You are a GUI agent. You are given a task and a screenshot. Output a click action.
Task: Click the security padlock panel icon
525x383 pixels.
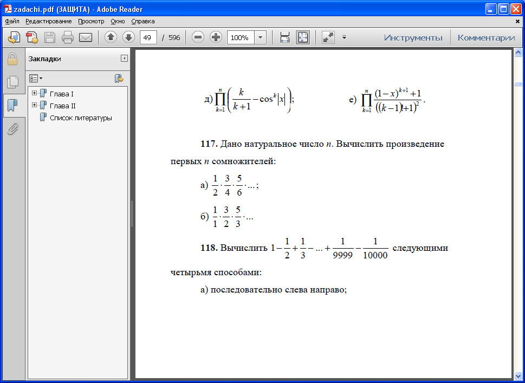12,59
